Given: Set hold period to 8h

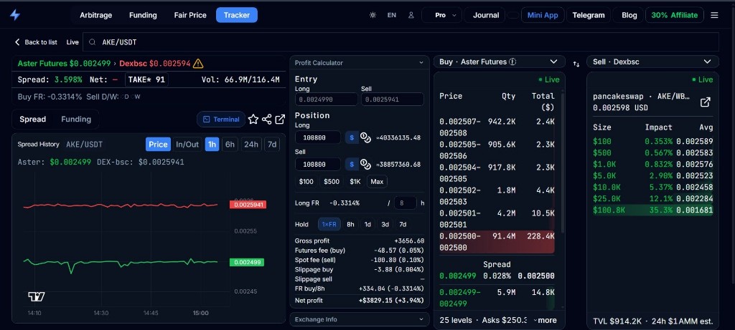Looking at the screenshot, I should [350, 224].
